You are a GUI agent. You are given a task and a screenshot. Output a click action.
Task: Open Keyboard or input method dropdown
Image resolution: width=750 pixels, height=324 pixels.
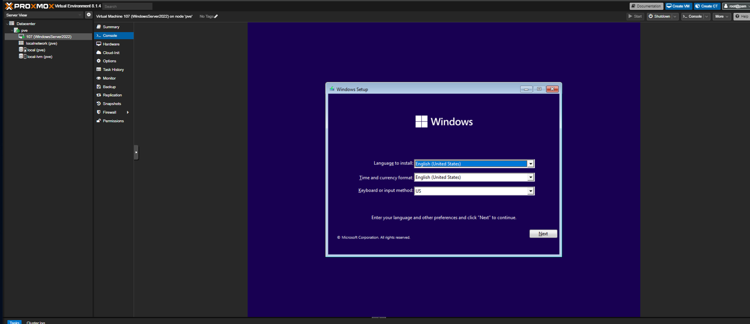pos(531,191)
